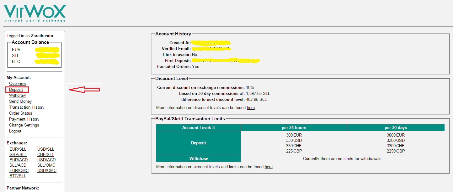Click the BTC balance row label
This screenshot has width=453, height=192.
point(16,61)
